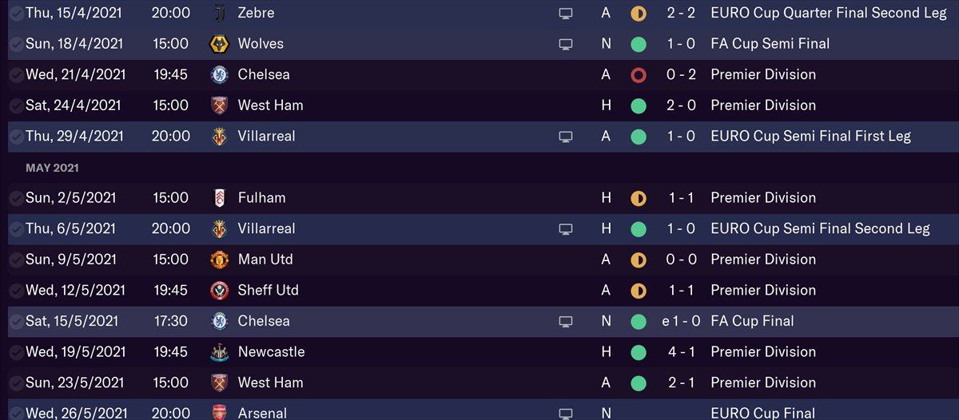The image size is (959, 420).
Task: Toggle checkmark beside Wed, 21/4/2021 fixture
Action: pos(15,75)
